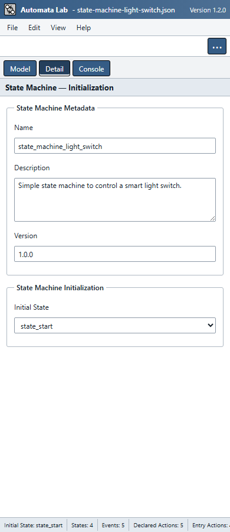Open the View menu
Viewport: 230px width, 532px height.
click(58, 28)
